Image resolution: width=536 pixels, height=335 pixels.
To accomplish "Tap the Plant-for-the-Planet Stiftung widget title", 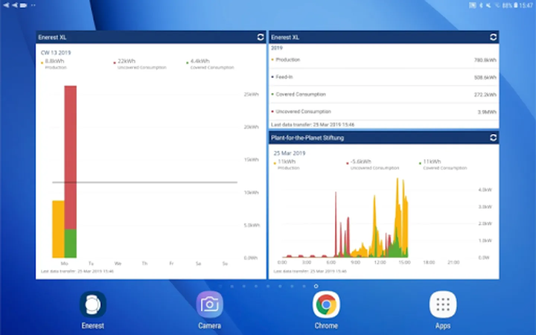I will (307, 138).
